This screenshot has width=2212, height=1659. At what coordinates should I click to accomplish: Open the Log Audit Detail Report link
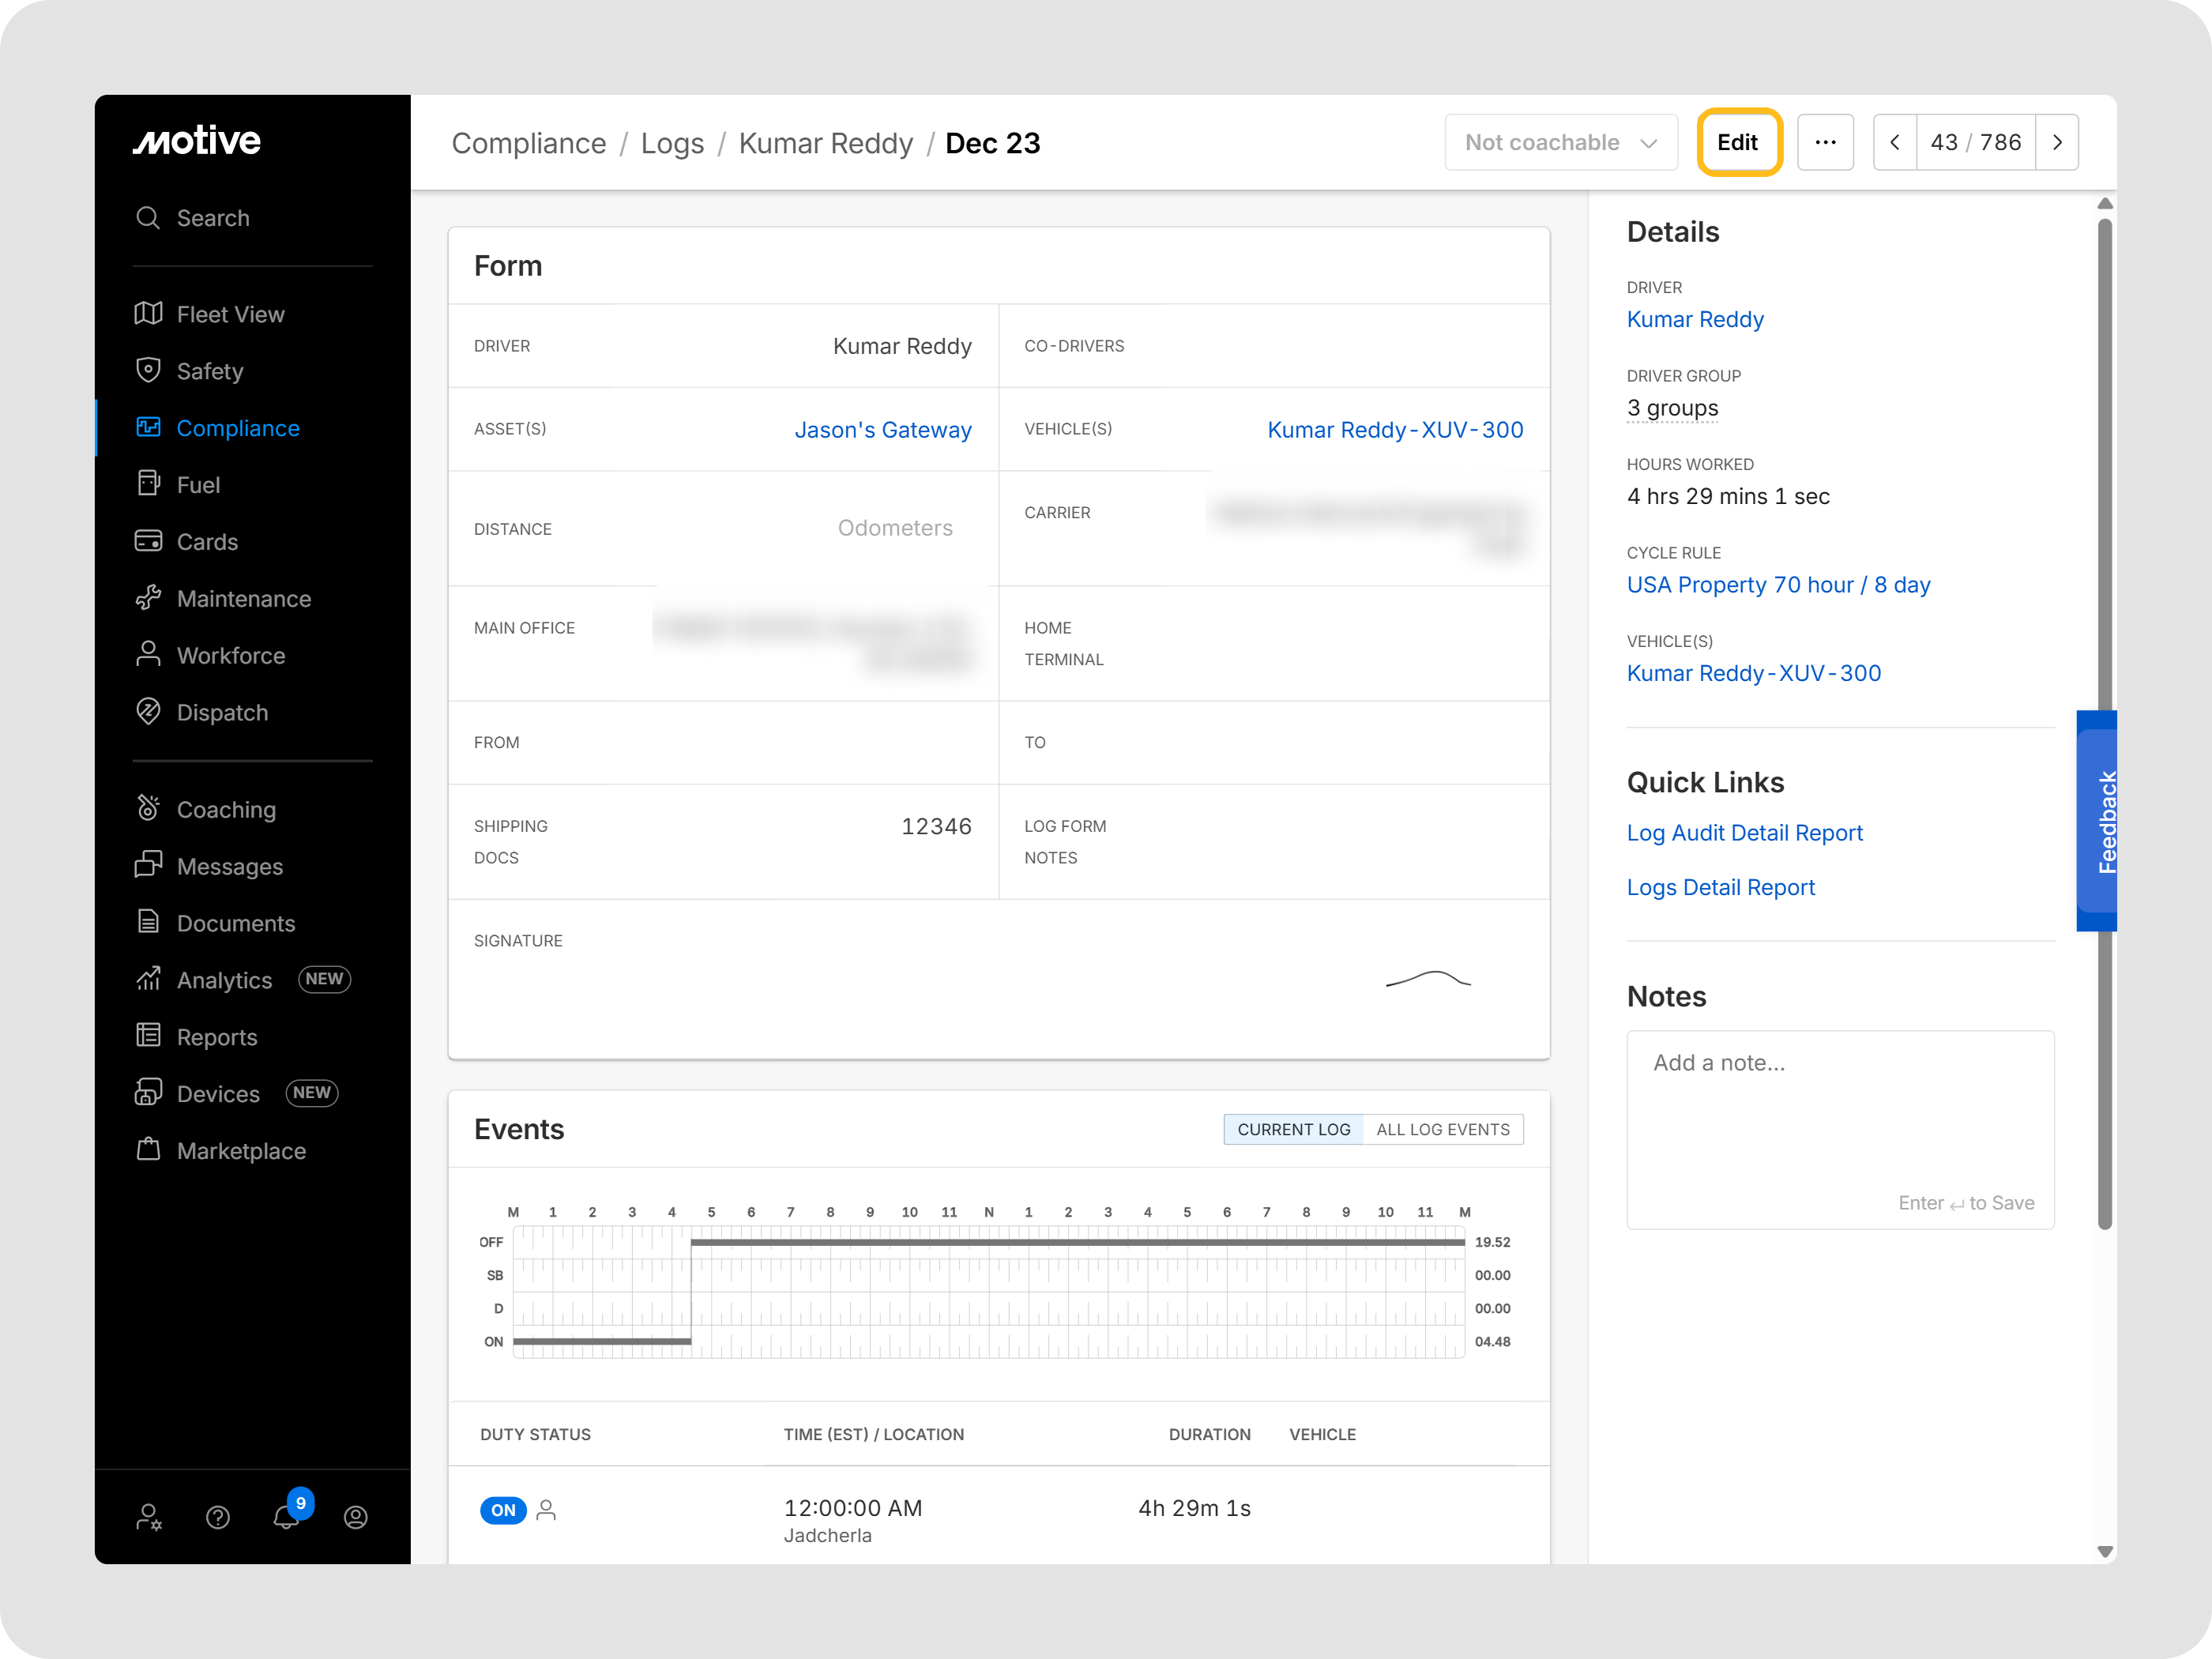click(x=1744, y=833)
